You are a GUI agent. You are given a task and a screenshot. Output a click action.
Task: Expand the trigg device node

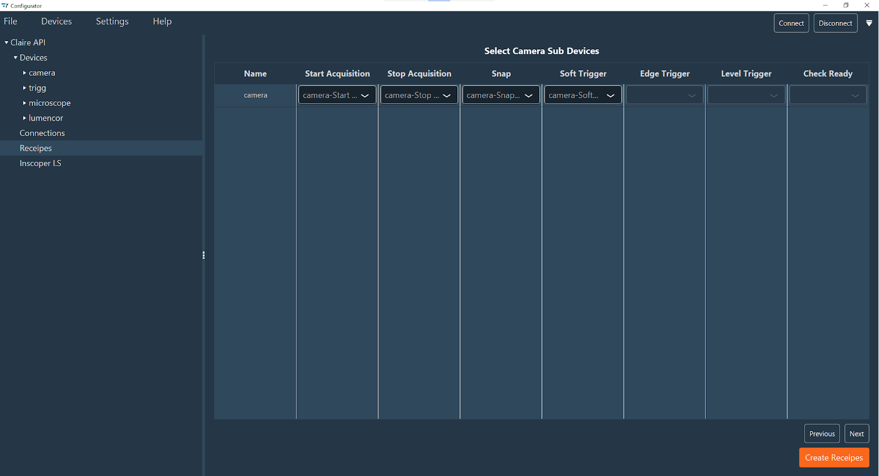tap(24, 88)
